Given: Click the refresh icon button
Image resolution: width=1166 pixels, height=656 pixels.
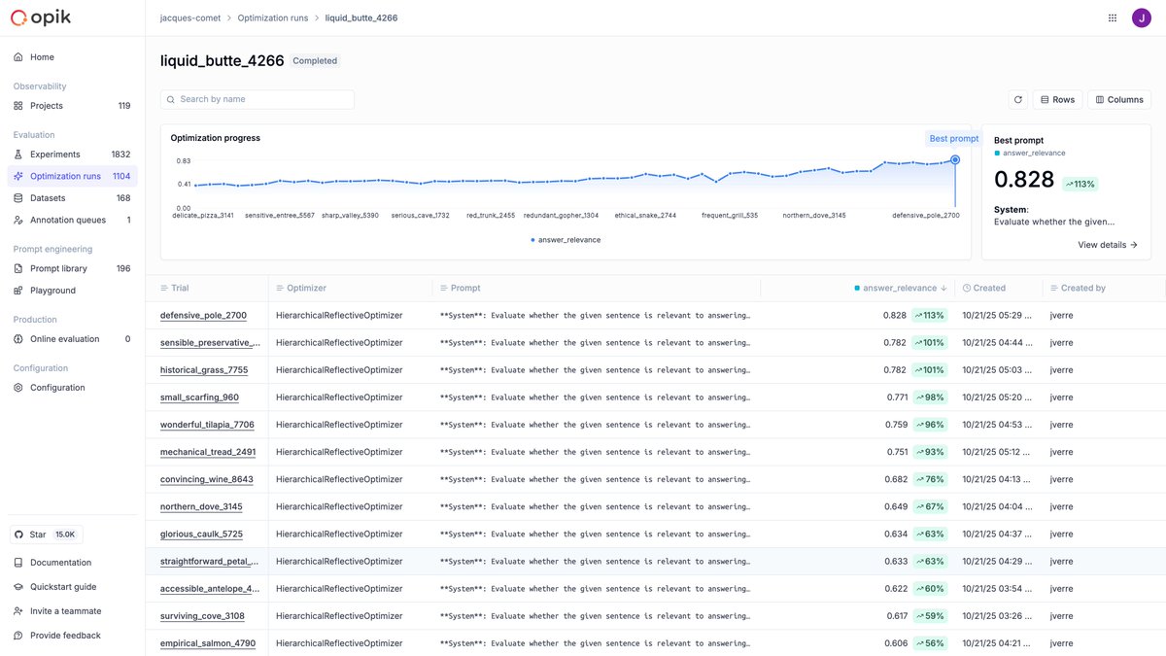Looking at the screenshot, I should tap(1017, 99).
